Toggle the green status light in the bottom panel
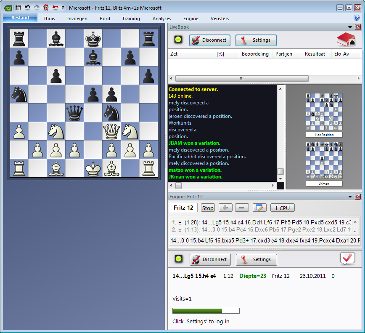This screenshot has width=365, height=333. [178, 259]
